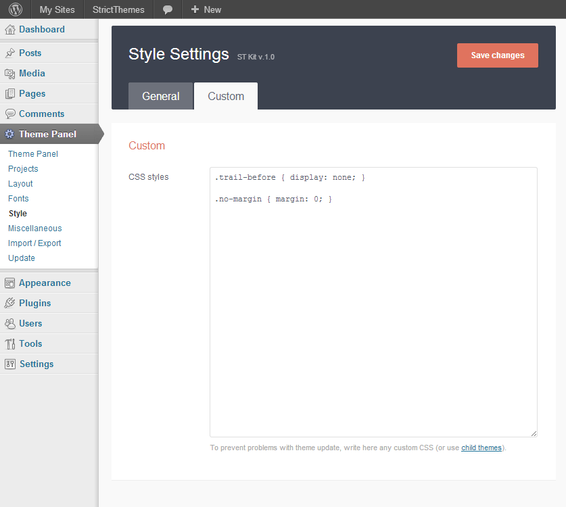Switch to the General tab
Viewport: 566px width, 507px height.
click(160, 96)
